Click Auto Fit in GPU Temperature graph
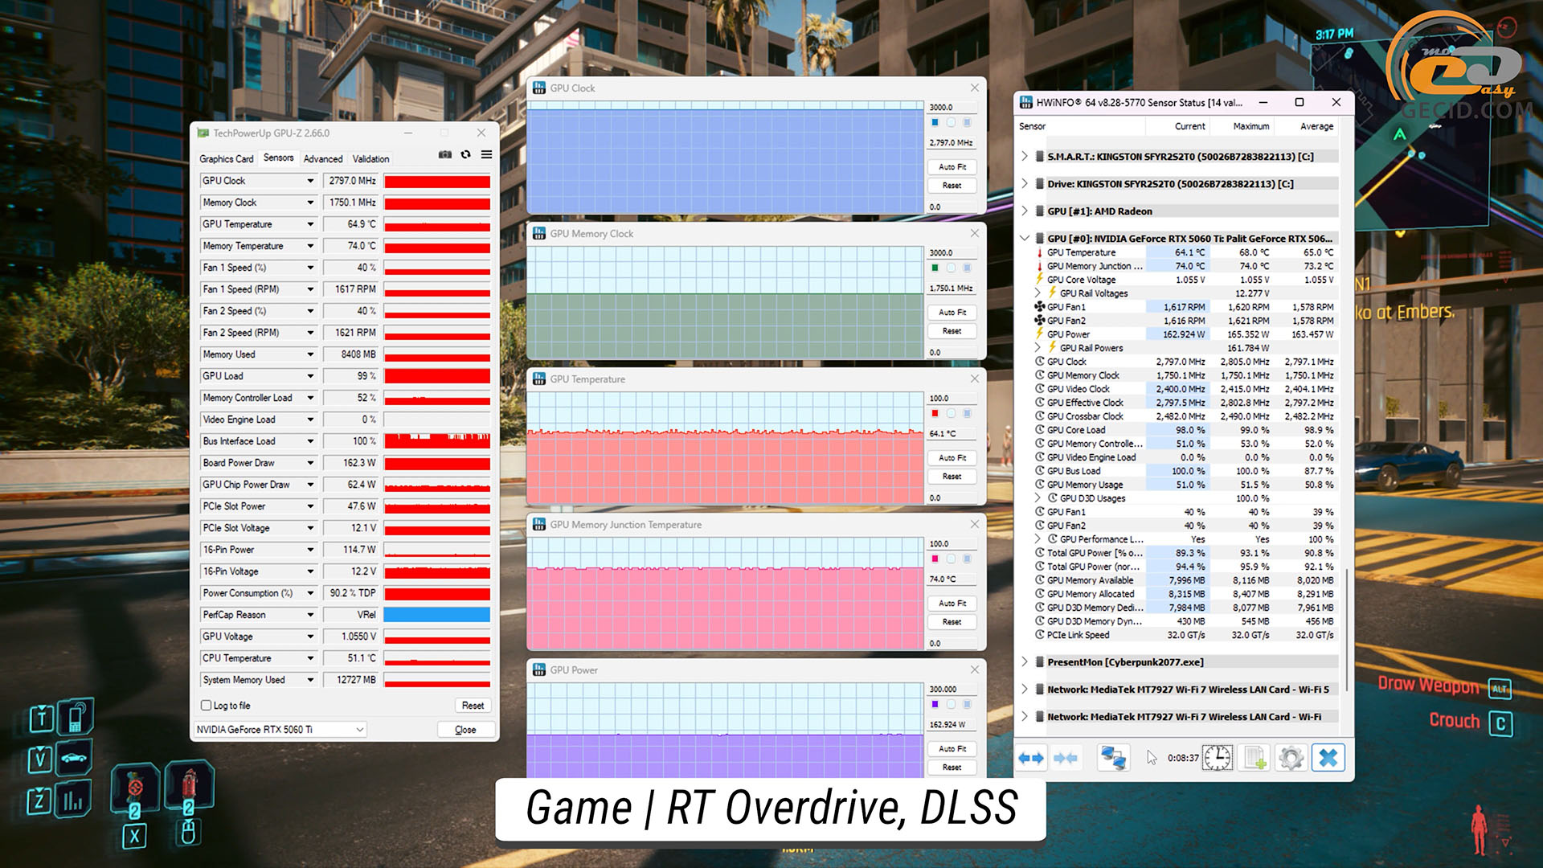 tap(952, 458)
